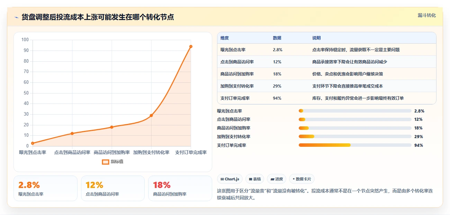The width and height of the screenshot is (450, 215).
Task: Click the chart title 货盘调整后投流成本上涨
Action: coord(60,17)
